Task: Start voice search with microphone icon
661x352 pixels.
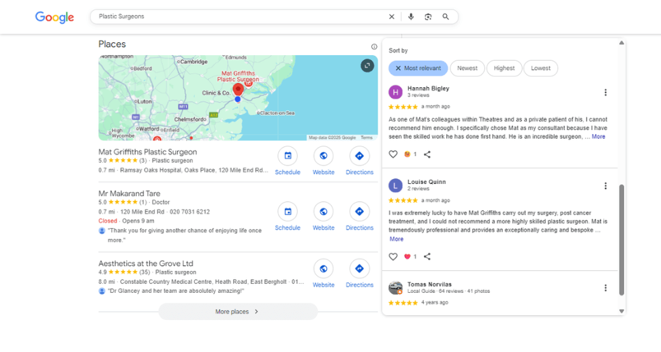Action: click(411, 17)
